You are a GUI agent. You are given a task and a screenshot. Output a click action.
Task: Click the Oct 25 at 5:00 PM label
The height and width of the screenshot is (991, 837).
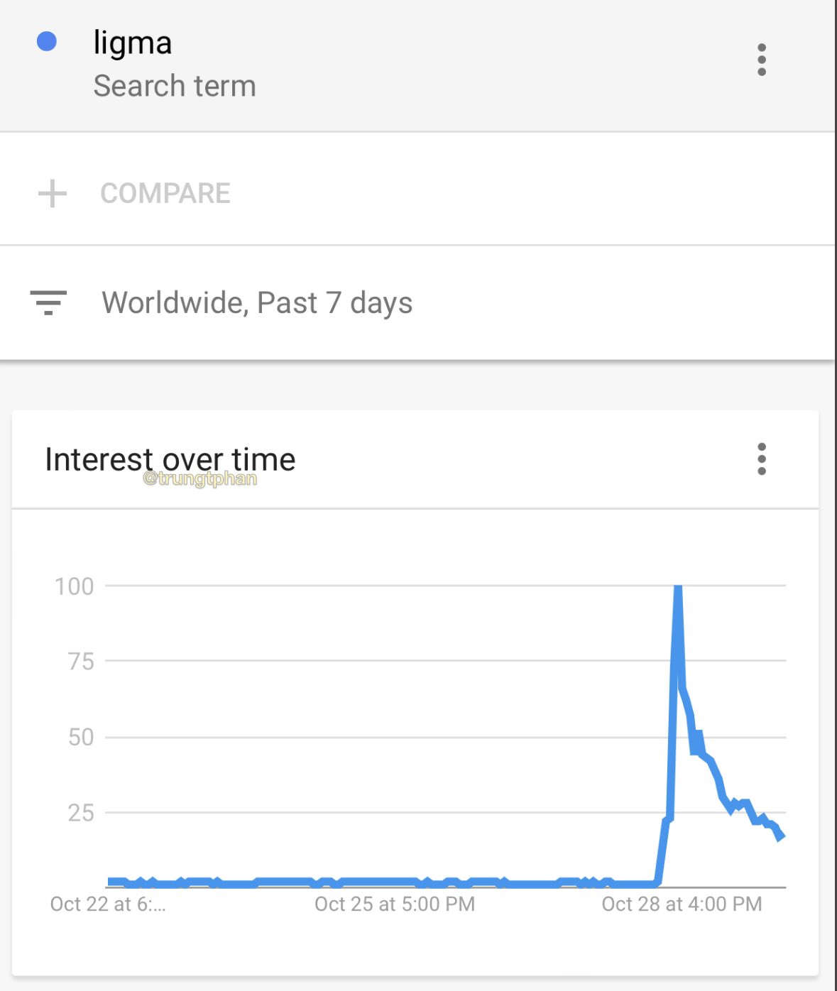395,904
